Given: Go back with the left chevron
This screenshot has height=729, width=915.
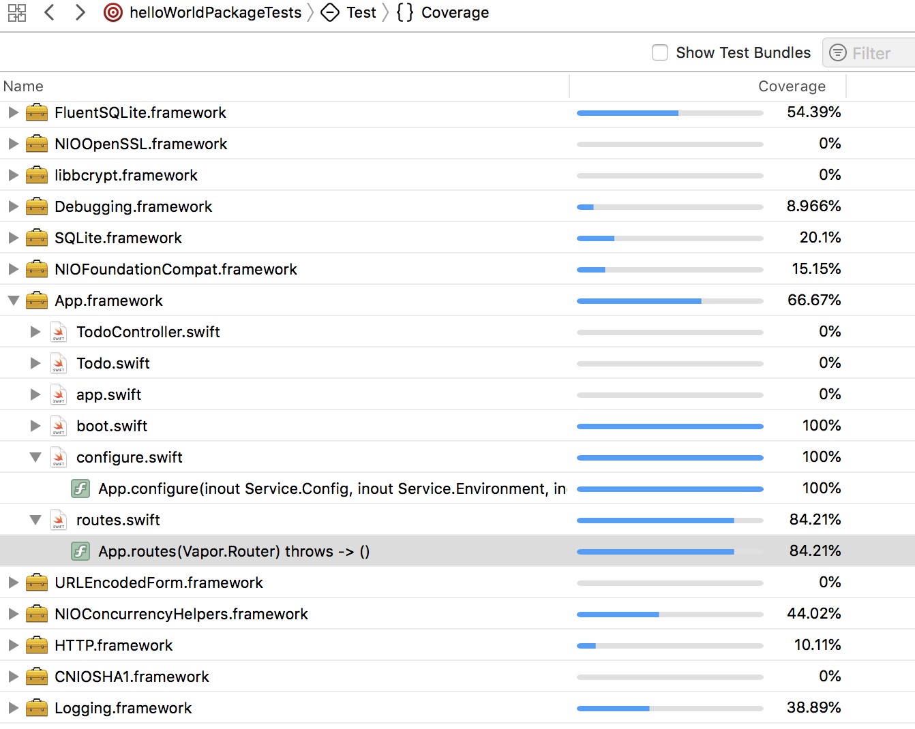Looking at the screenshot, I should click(49, 12).
